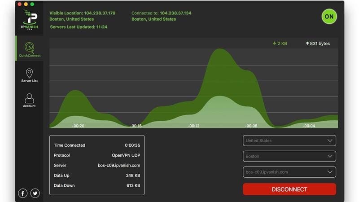Open the Server List pin icon
The height and width of the screenshot is (202, 359).
29,74
